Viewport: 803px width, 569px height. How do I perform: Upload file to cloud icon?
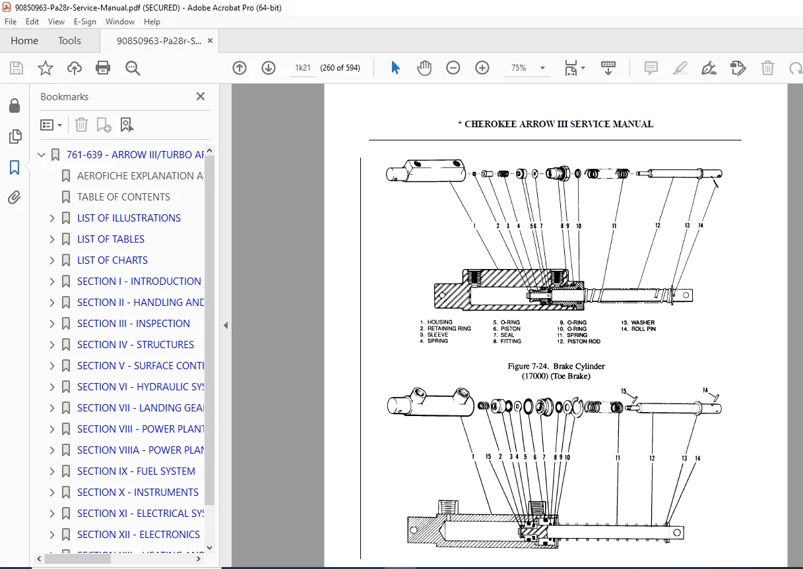[x=75, y=68]
